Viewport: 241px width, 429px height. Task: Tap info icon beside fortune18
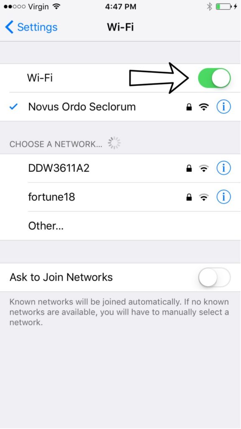223,197
